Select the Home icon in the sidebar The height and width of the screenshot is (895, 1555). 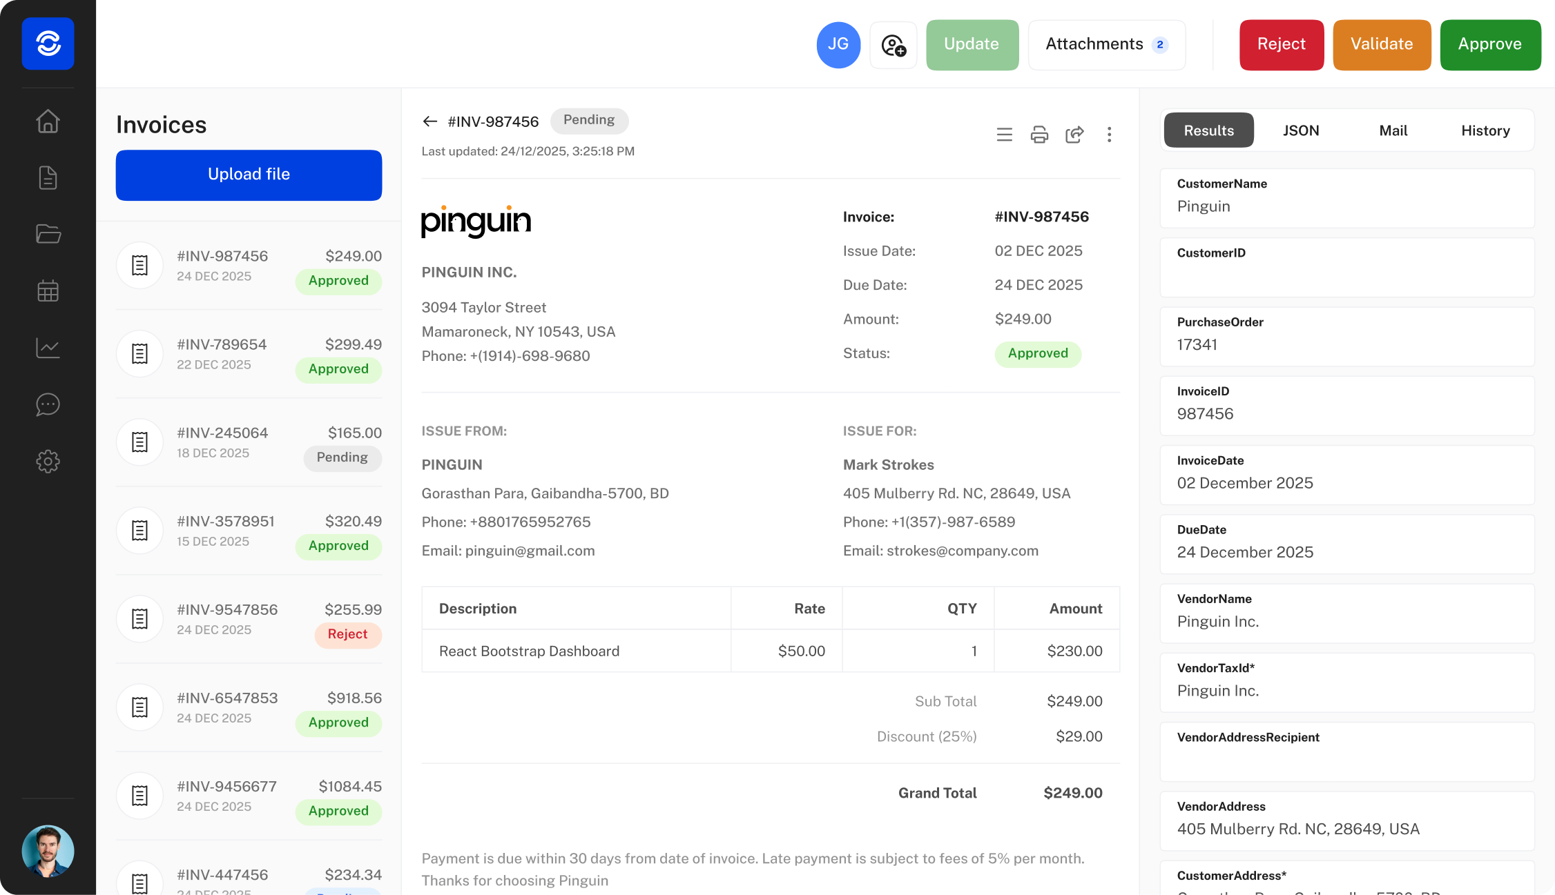click(x=48, y=121)
